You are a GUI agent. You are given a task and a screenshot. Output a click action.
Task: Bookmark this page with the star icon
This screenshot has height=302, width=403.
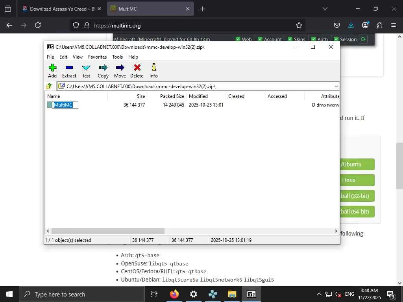pos(299,25)
